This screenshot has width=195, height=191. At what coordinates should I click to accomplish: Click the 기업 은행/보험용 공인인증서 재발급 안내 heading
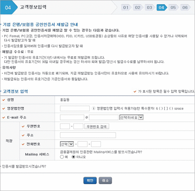40,25
